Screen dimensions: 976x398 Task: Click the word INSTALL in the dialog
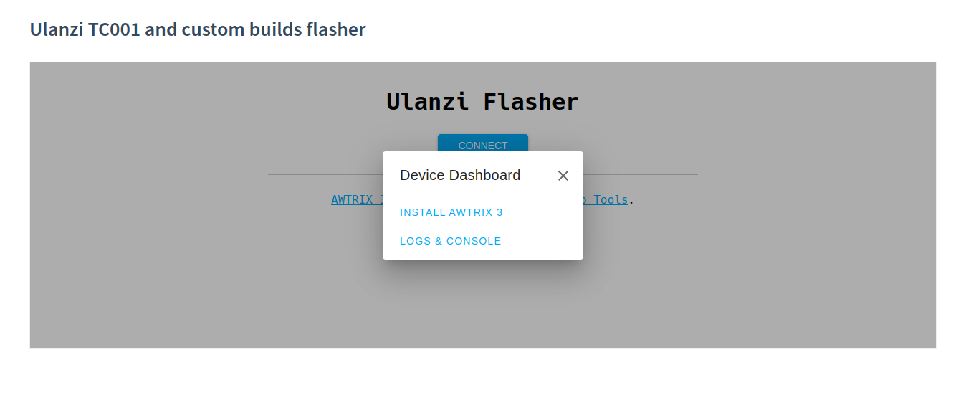point(421,213)
